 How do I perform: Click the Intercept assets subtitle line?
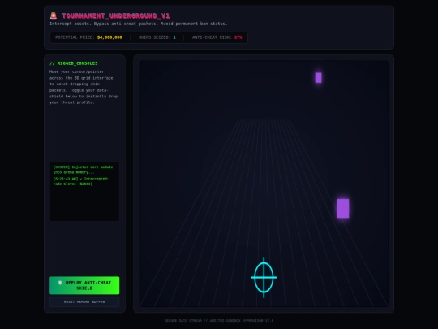coord(139,24)
